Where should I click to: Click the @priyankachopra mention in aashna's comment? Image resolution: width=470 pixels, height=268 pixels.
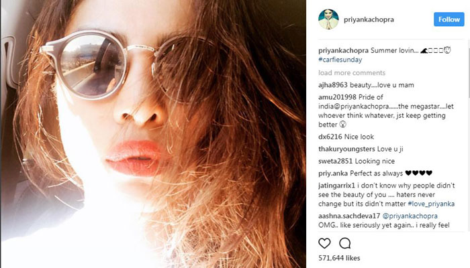(x=410, y=216)
